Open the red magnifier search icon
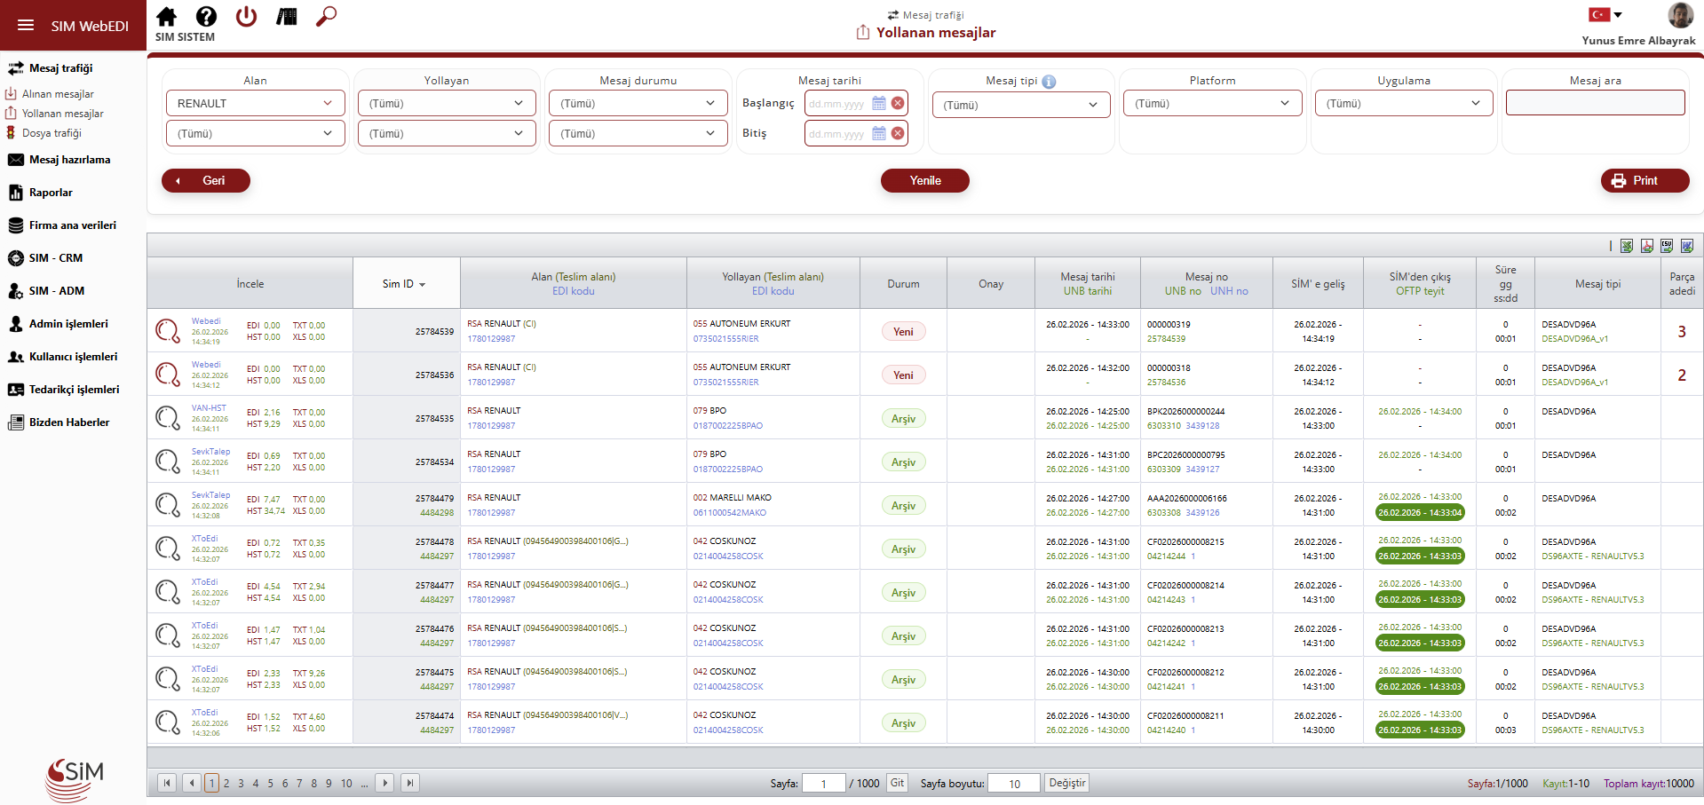 tap(326, 17)
